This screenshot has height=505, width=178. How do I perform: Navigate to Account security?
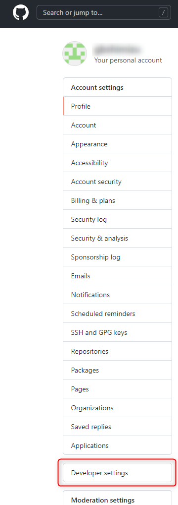(118, 182)
